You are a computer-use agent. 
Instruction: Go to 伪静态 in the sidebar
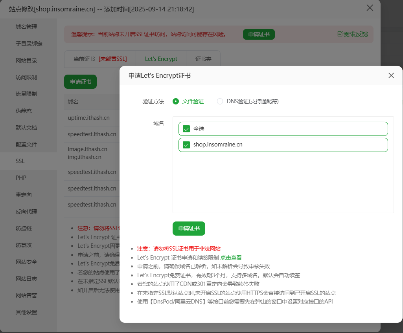[x=24, y=111]
